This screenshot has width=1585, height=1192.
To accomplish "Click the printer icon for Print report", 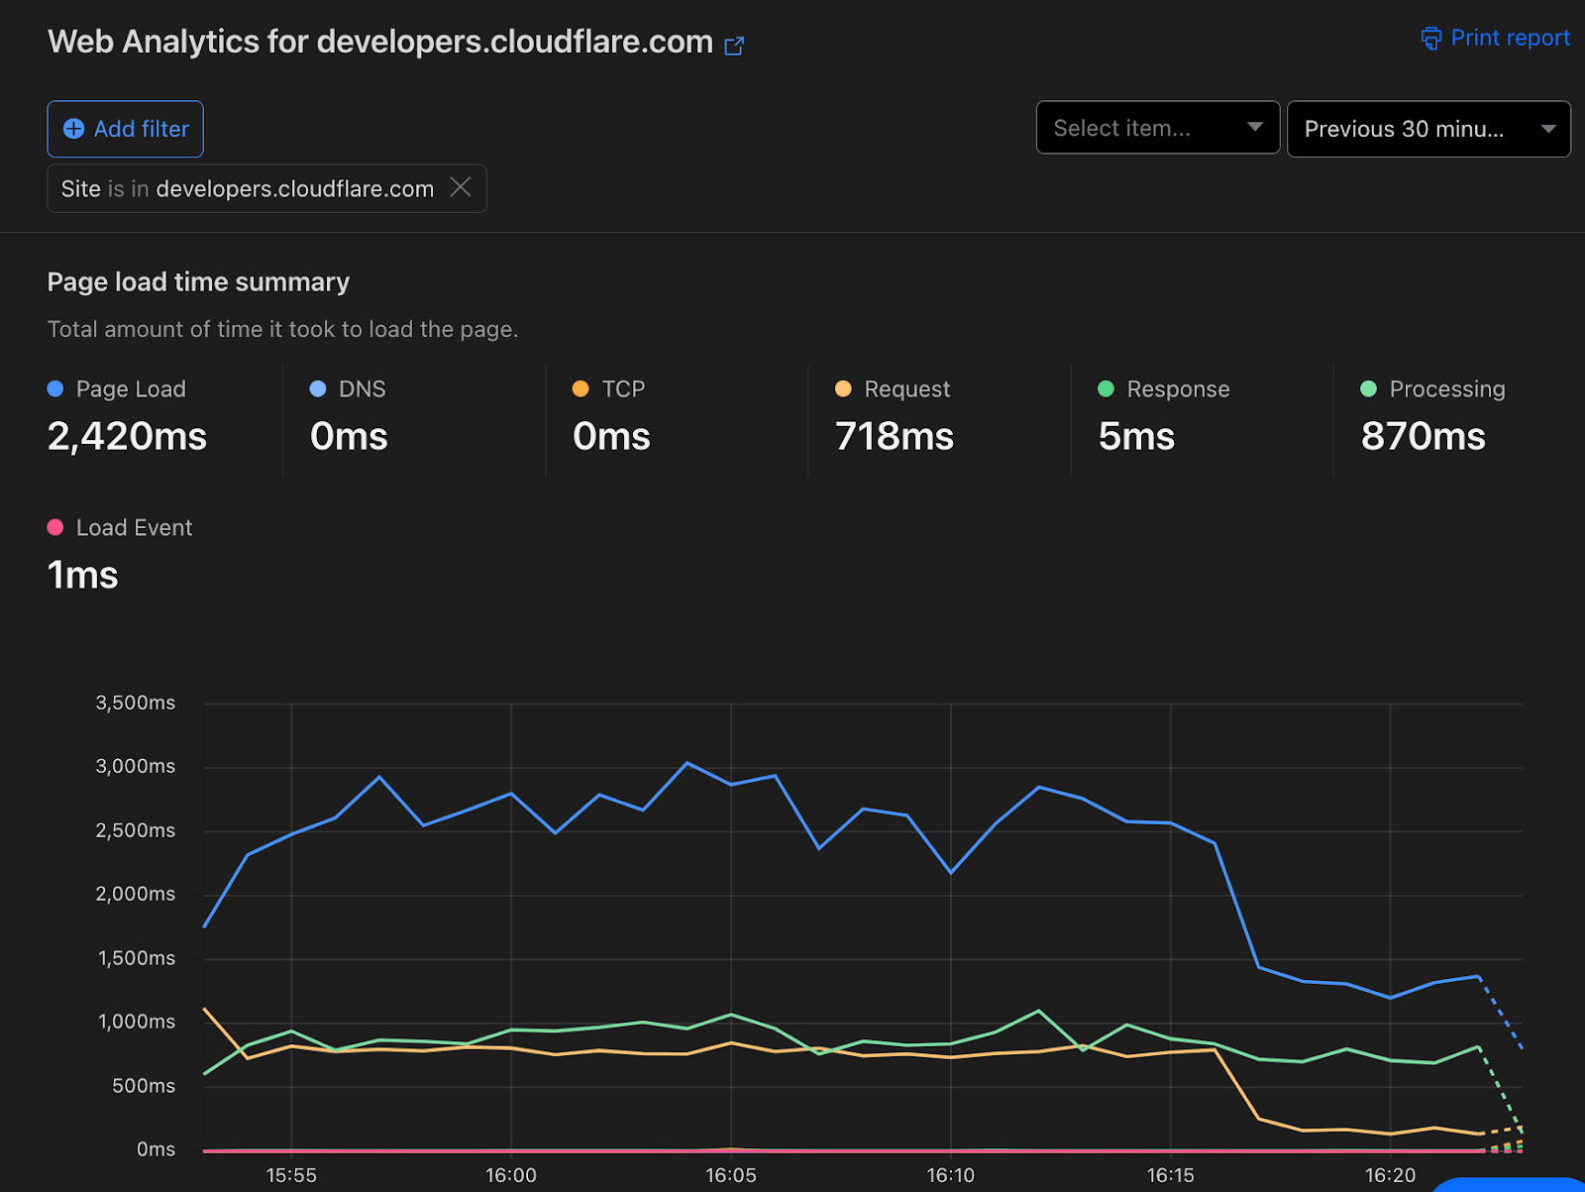I will point(1431,39).
